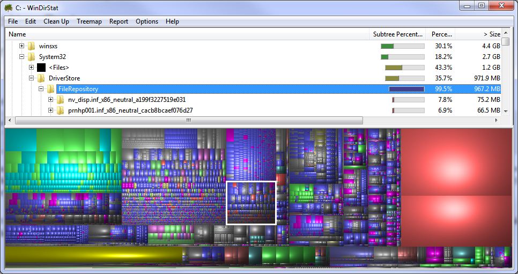Select the DriverStore row label

point(64,78)
